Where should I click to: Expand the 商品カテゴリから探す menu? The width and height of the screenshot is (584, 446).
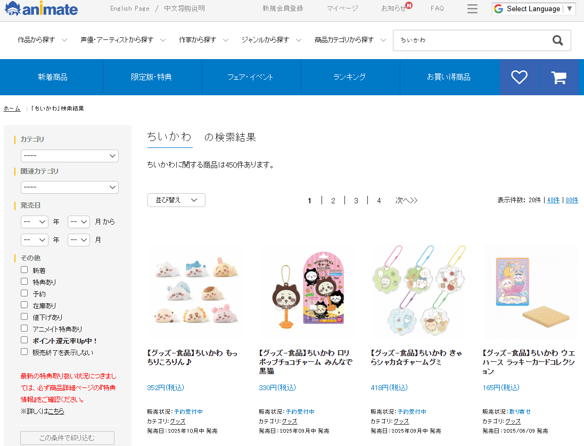(x=350, y=40)
